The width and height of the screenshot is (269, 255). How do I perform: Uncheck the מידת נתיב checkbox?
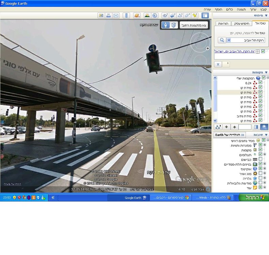(260, 115)
